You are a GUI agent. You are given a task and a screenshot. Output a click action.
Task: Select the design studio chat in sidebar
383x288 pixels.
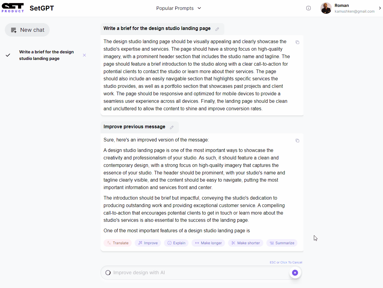(46, 55)
